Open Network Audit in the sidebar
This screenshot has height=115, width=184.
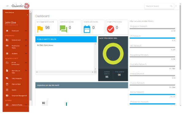16,40
